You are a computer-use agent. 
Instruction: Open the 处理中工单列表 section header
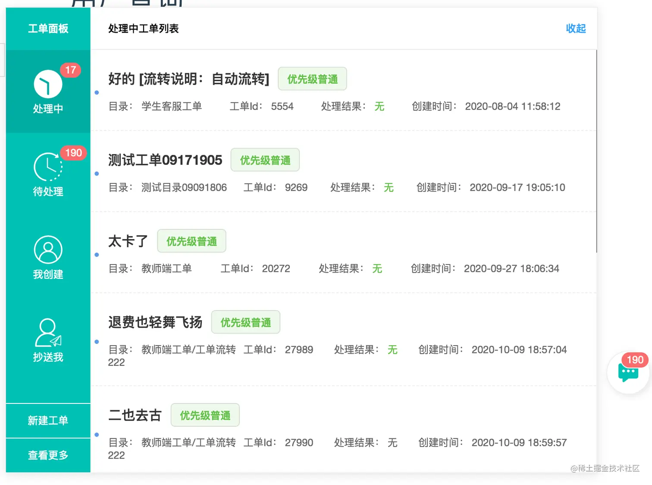click(144, 28)
